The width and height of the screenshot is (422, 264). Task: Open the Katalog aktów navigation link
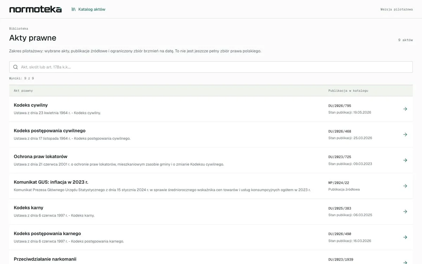click(x=88, y=9)
